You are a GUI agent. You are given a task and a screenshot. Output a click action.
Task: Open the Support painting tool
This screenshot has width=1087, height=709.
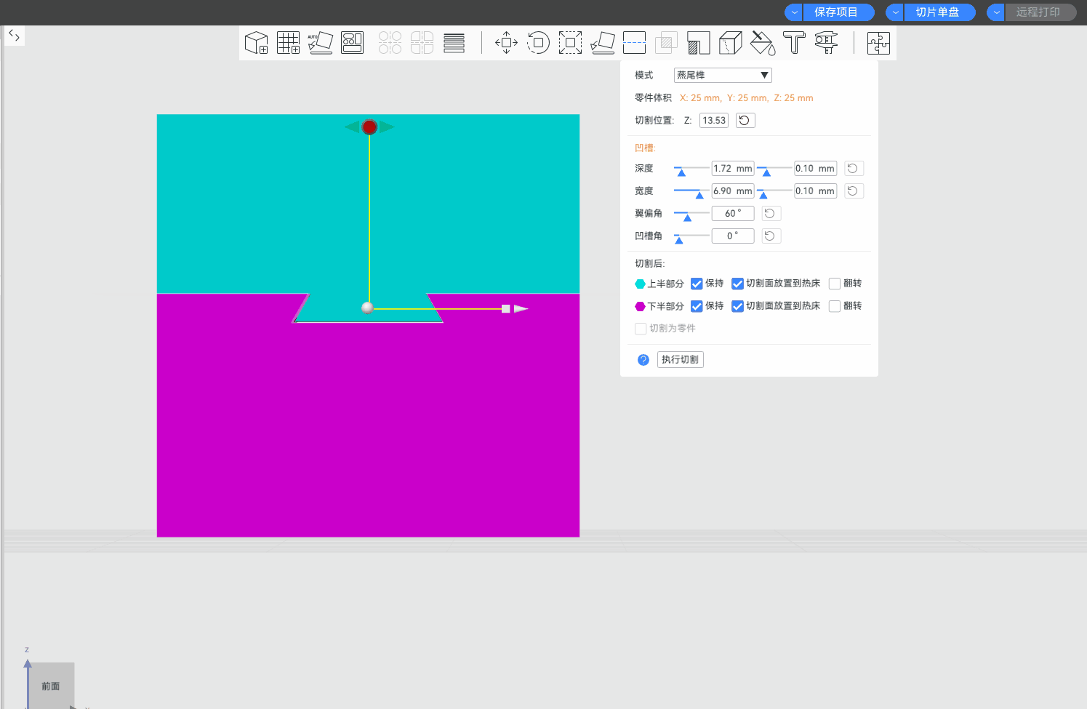click(698, 43)
